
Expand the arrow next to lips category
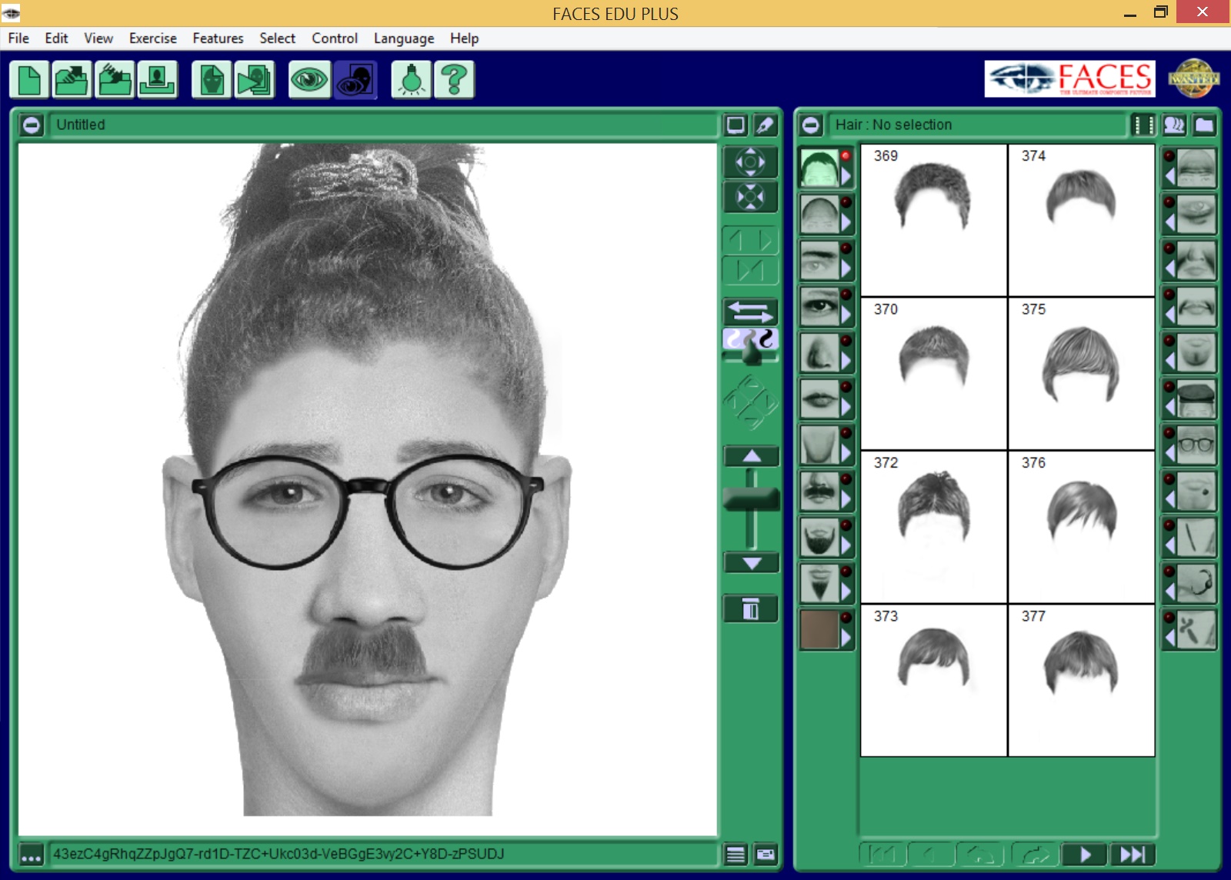(x=846, y=407)
